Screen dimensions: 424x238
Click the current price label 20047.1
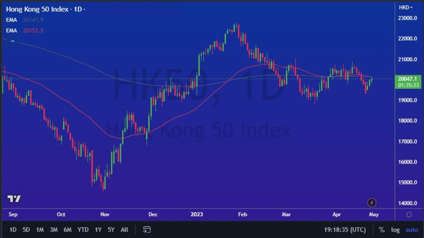click(408, 82)
